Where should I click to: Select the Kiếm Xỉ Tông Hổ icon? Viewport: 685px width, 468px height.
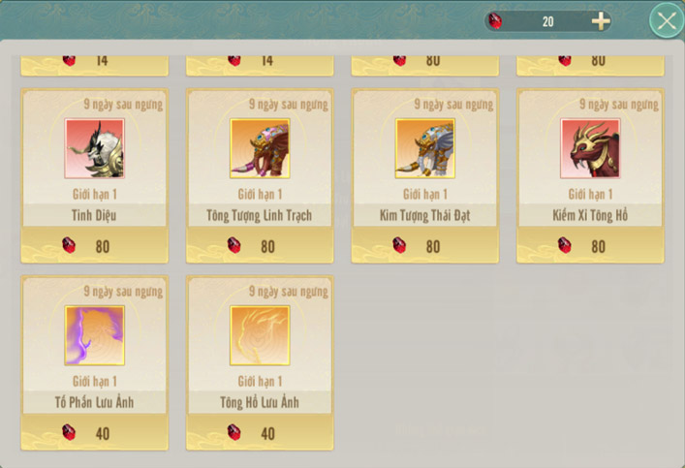coord(590,148)
